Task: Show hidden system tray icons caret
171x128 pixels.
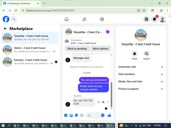Action: (x=132, y=126)
